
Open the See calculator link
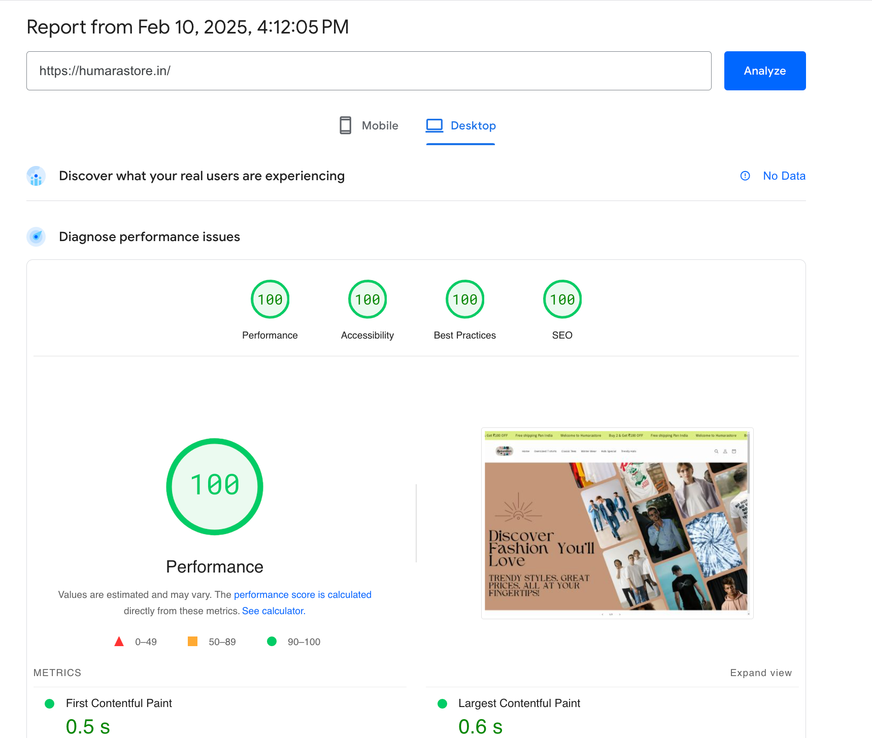coord(273,611)
